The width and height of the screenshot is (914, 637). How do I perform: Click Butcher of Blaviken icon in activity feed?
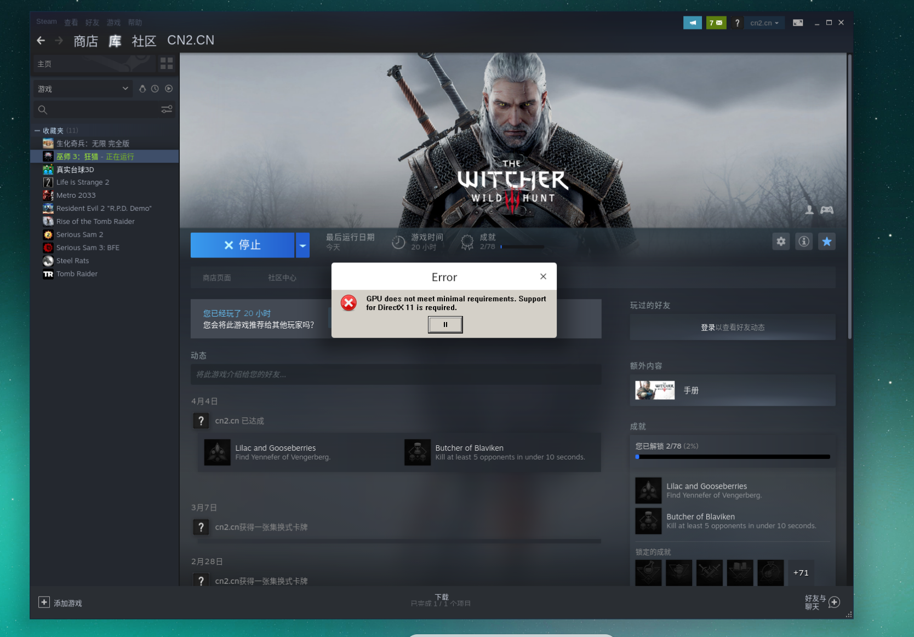[418, 452]
